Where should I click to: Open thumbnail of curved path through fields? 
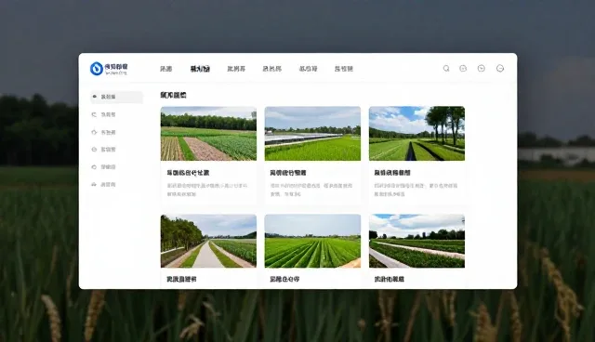click(x=416, y=241)
